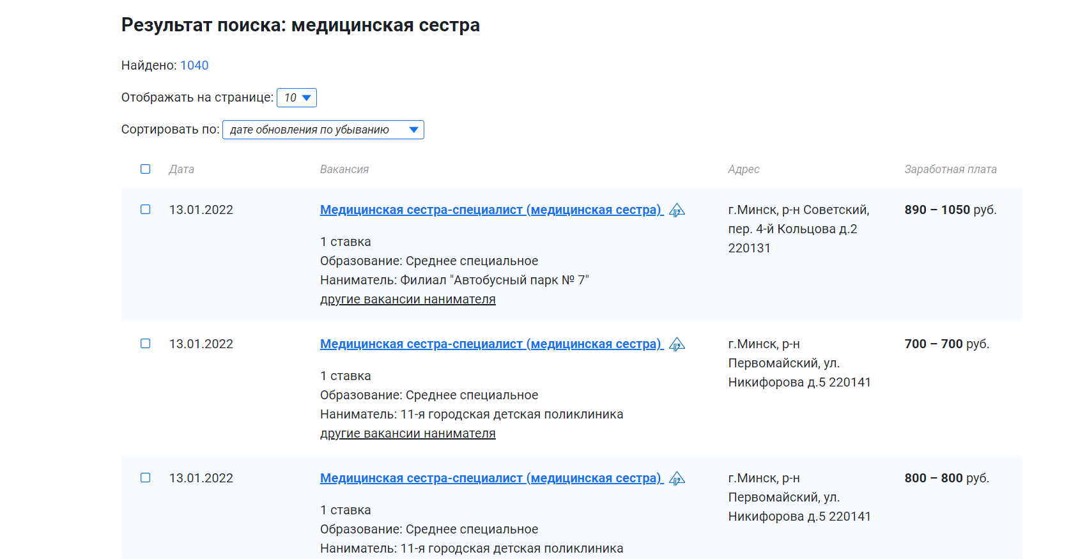This screenshot has height=559, width=1071.
Task: Click salary text 700 – 700 руб.
Action: point(946,344)
